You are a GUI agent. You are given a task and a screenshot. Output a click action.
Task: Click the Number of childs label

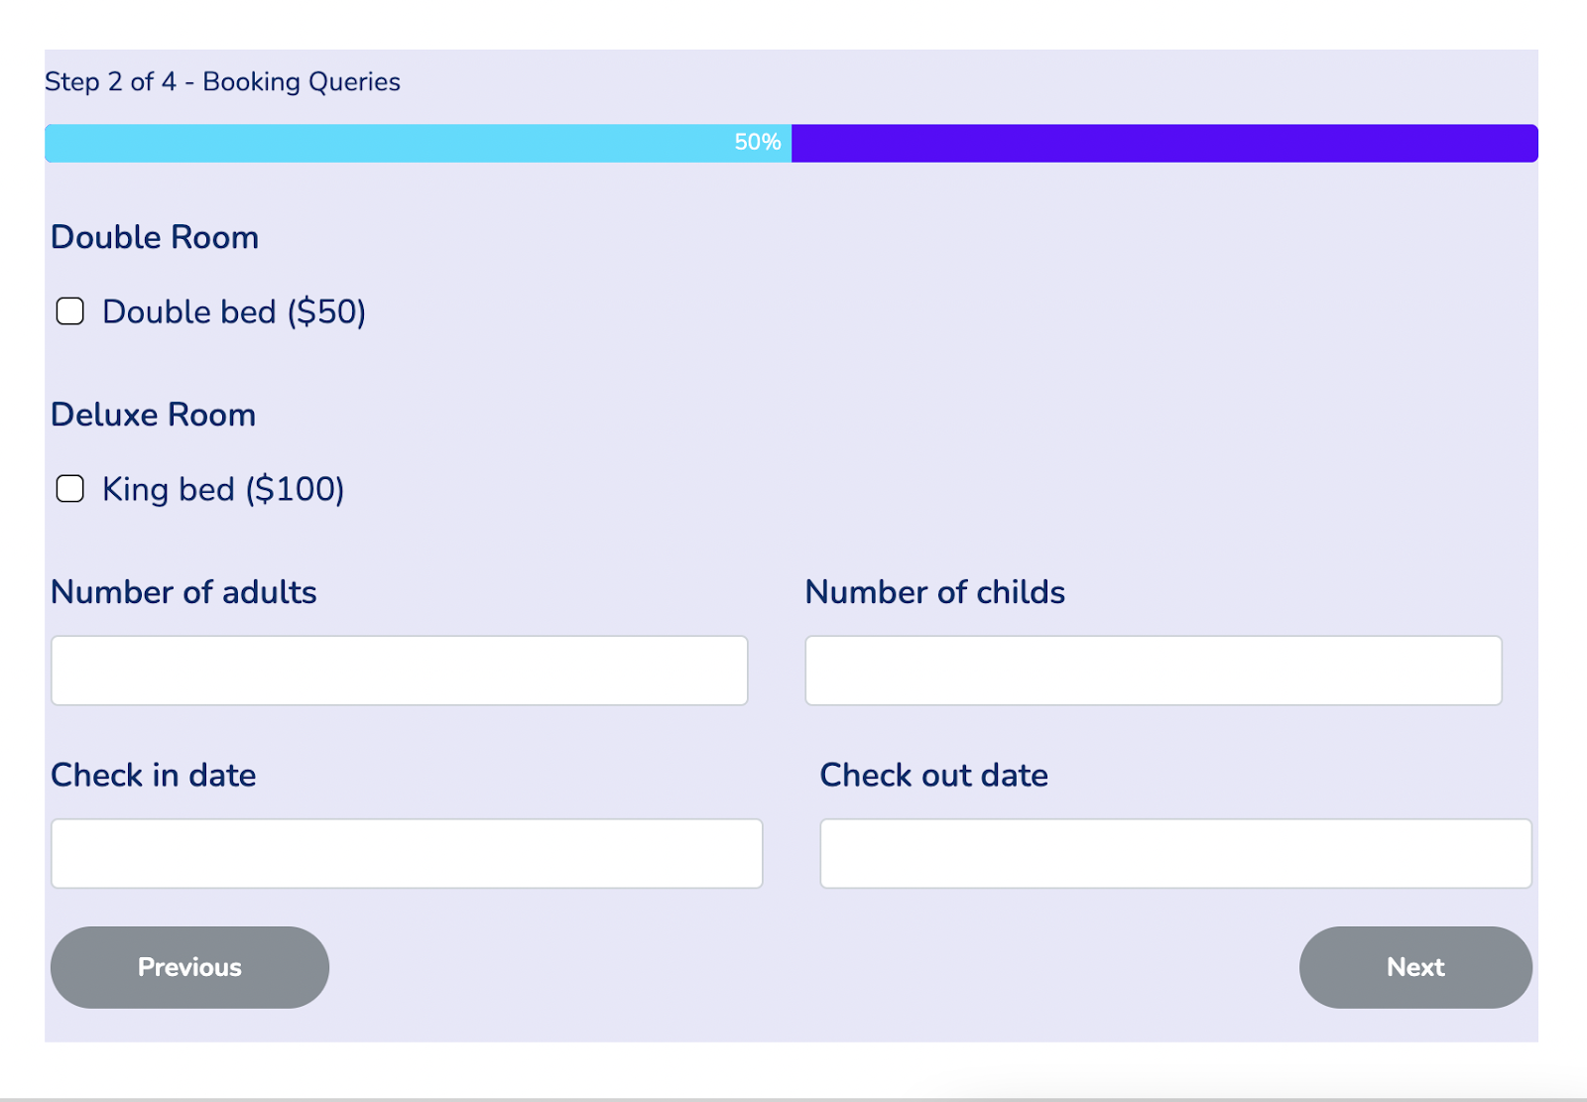(934, 592)
